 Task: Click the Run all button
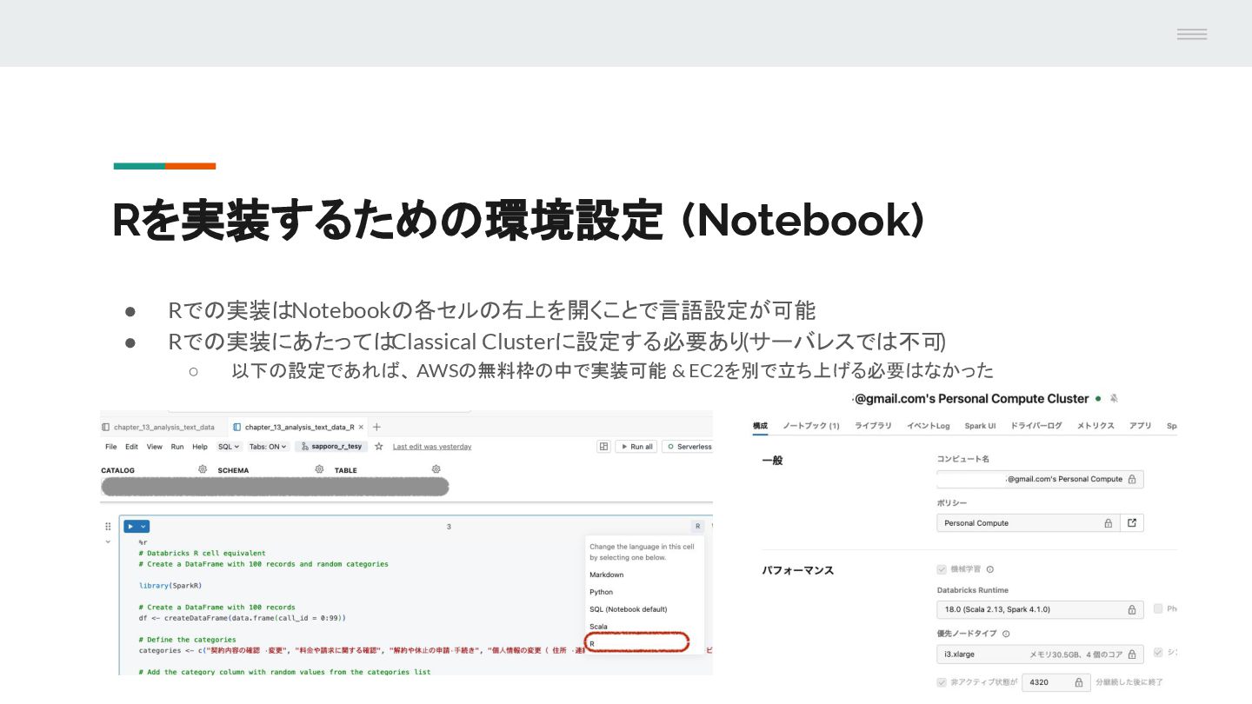tap(636, 447)
